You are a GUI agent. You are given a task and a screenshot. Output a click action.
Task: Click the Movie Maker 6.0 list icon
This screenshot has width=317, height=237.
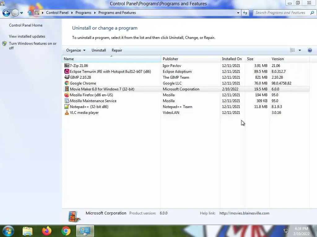[67, 89]
